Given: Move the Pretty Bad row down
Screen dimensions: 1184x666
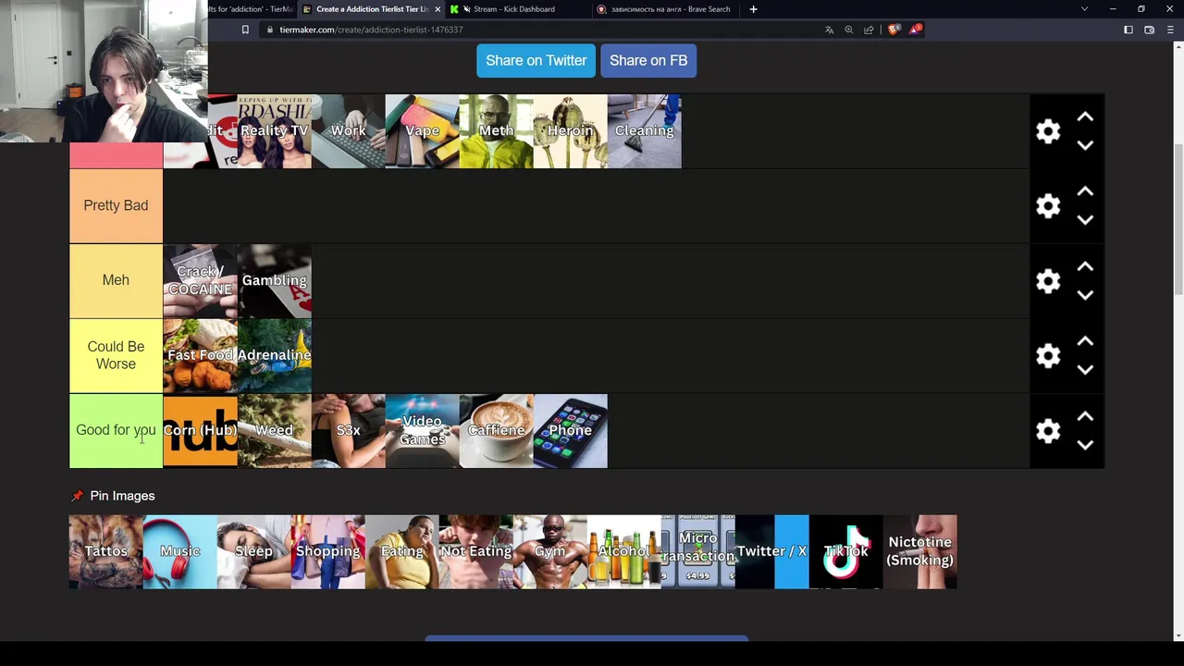Looking at the screenshot, I should [x=1085, y=220].
